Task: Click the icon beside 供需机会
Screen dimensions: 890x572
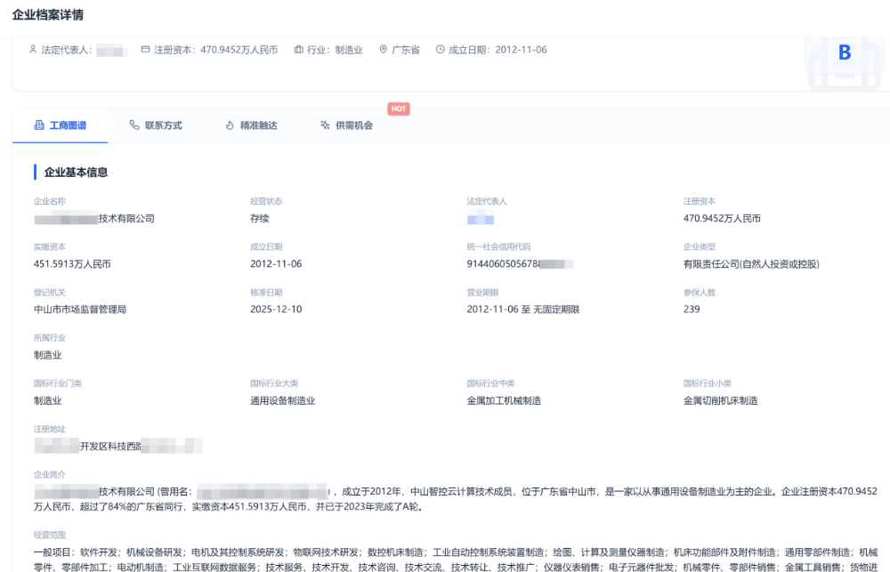Action: point(325,125)
